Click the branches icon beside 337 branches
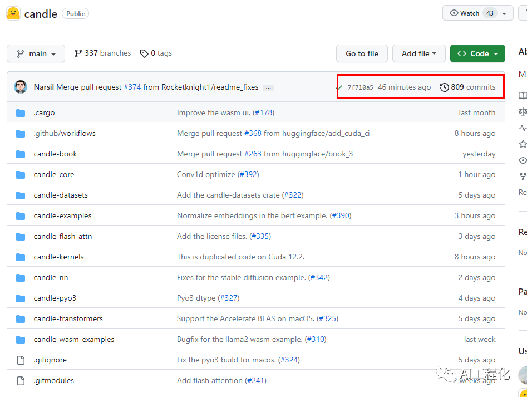Image resolution: width=527 pixels, height=397 pixels. [78, 53]
